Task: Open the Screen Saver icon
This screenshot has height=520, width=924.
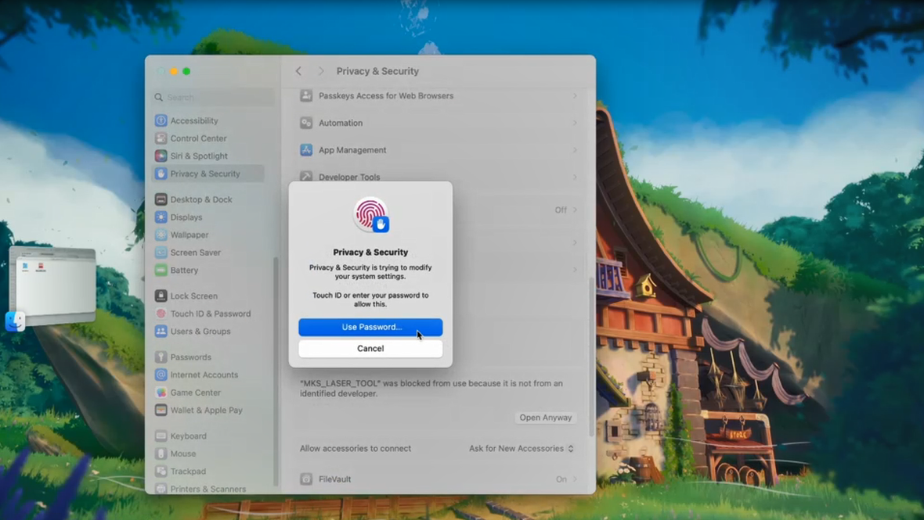Action: pyautogui.click(x=161, y=253)
